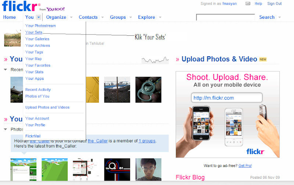Open contact's red-arrow diagram thumbnail

point(86,170)
